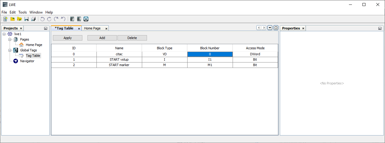385x143 pixels.
Task: Minimize the Projects panel
Action: pyautogui.click(x=46, y=29)
